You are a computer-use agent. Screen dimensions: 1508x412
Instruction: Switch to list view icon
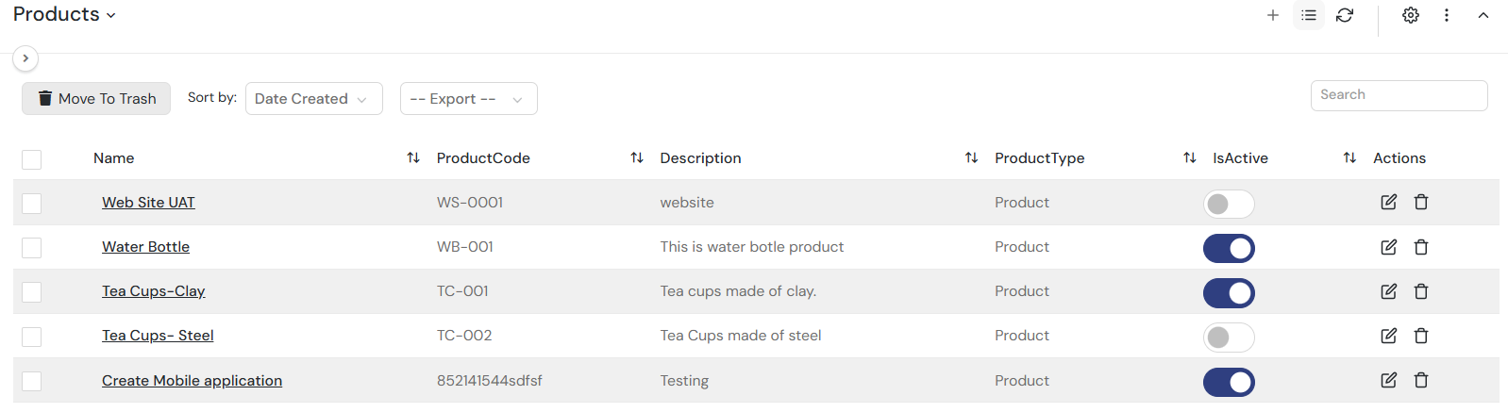coord(1308,15)
